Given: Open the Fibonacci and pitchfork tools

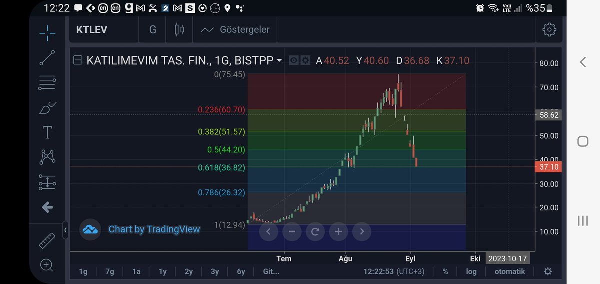Looking at the screenshot, I should point(47,83).
